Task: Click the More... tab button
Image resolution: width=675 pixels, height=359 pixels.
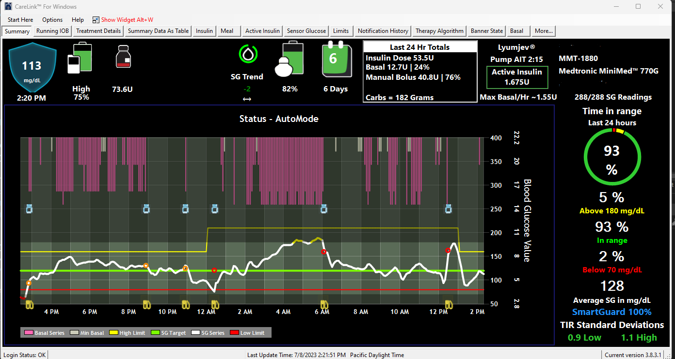Action: [x=544, y=31]
